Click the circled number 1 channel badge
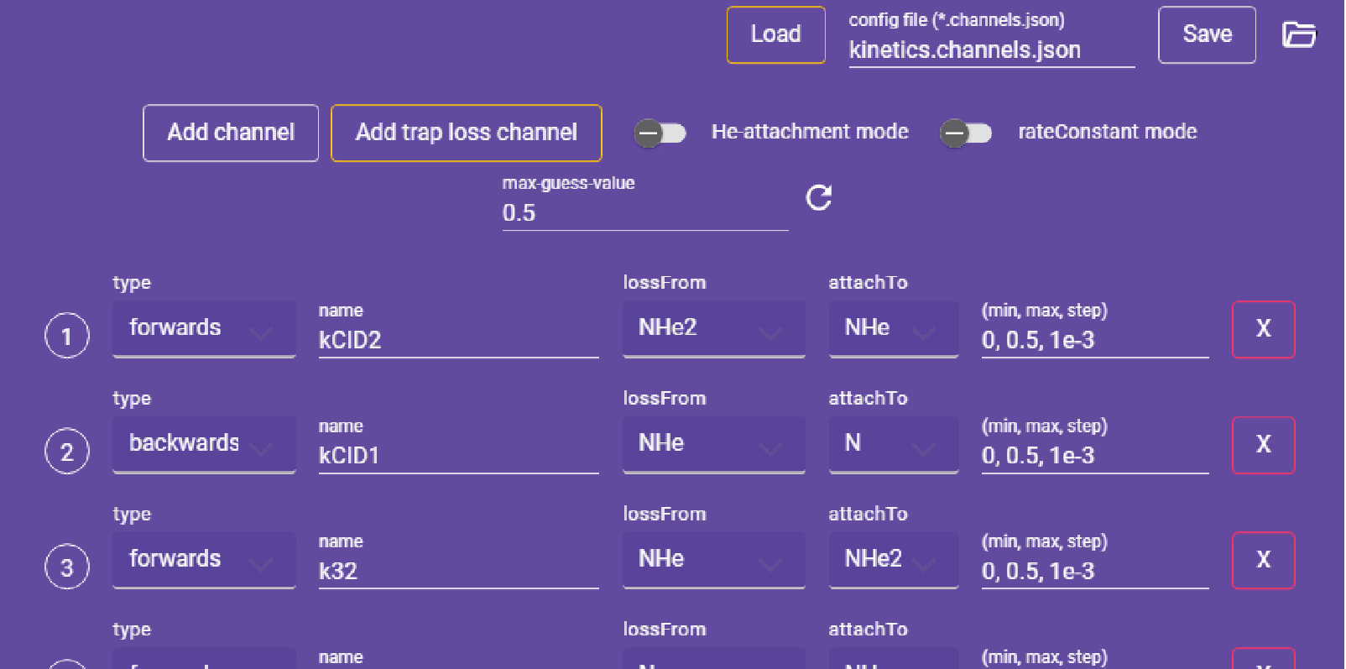This screenshot has width=1346, height=669. click(67, 336)
